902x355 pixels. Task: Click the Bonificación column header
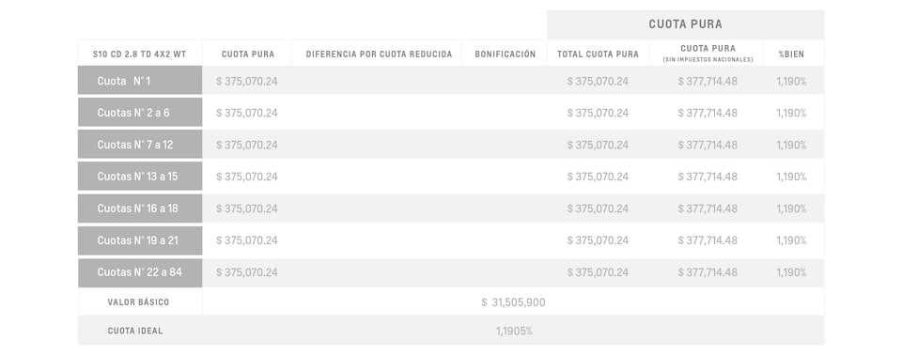coord(505,54)
